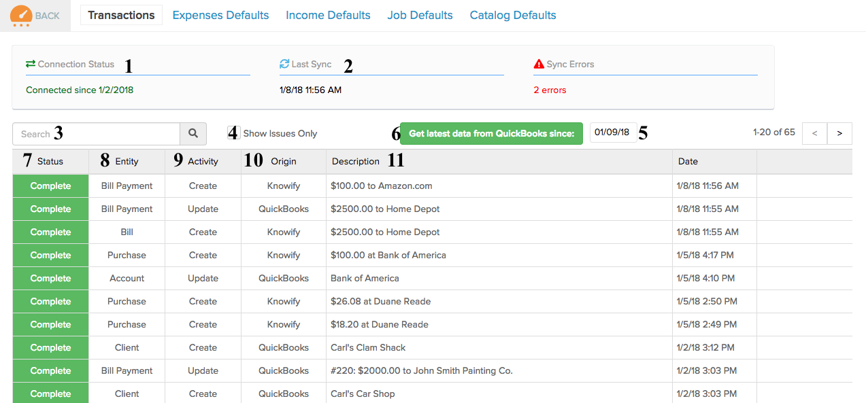Screen dimensions: 866x403
Task: Open the Transactions tab
Action: 121,14
